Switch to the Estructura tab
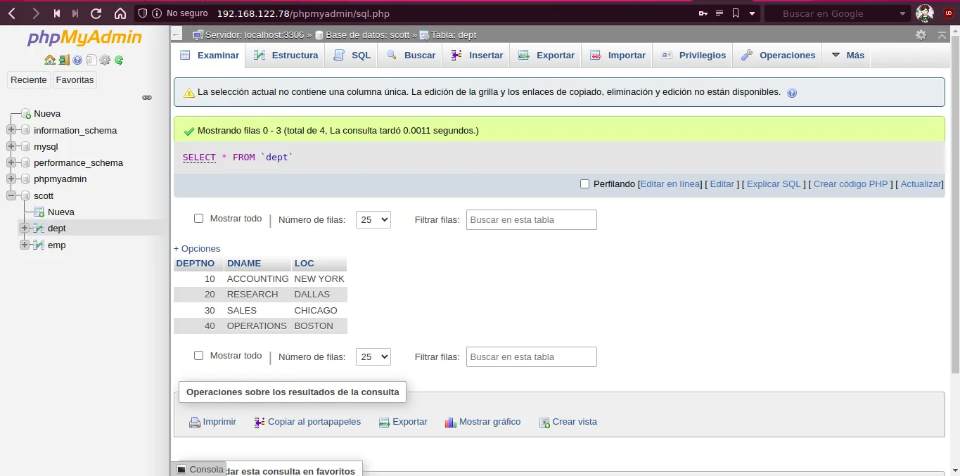This screenshot has width=960, height=476. (286, 55)
